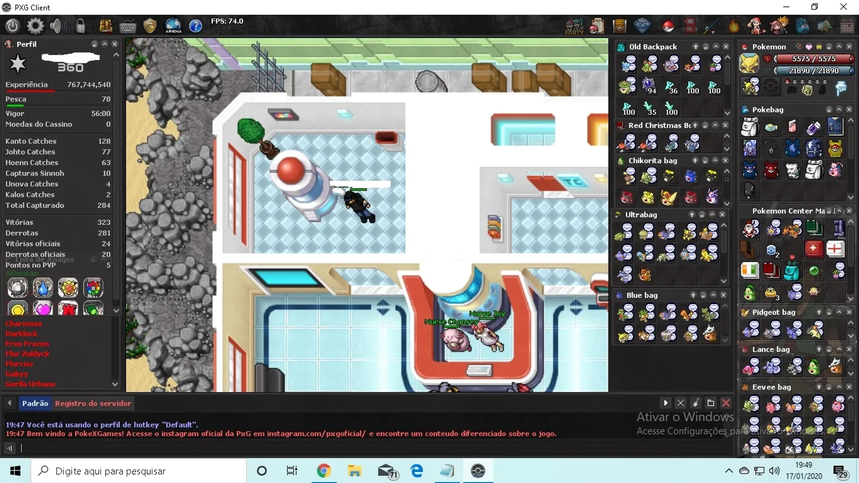Click the fishing rod toolbar icon
Image resolution: width=859 pixels, height=483 pixels.
[711, 26]
